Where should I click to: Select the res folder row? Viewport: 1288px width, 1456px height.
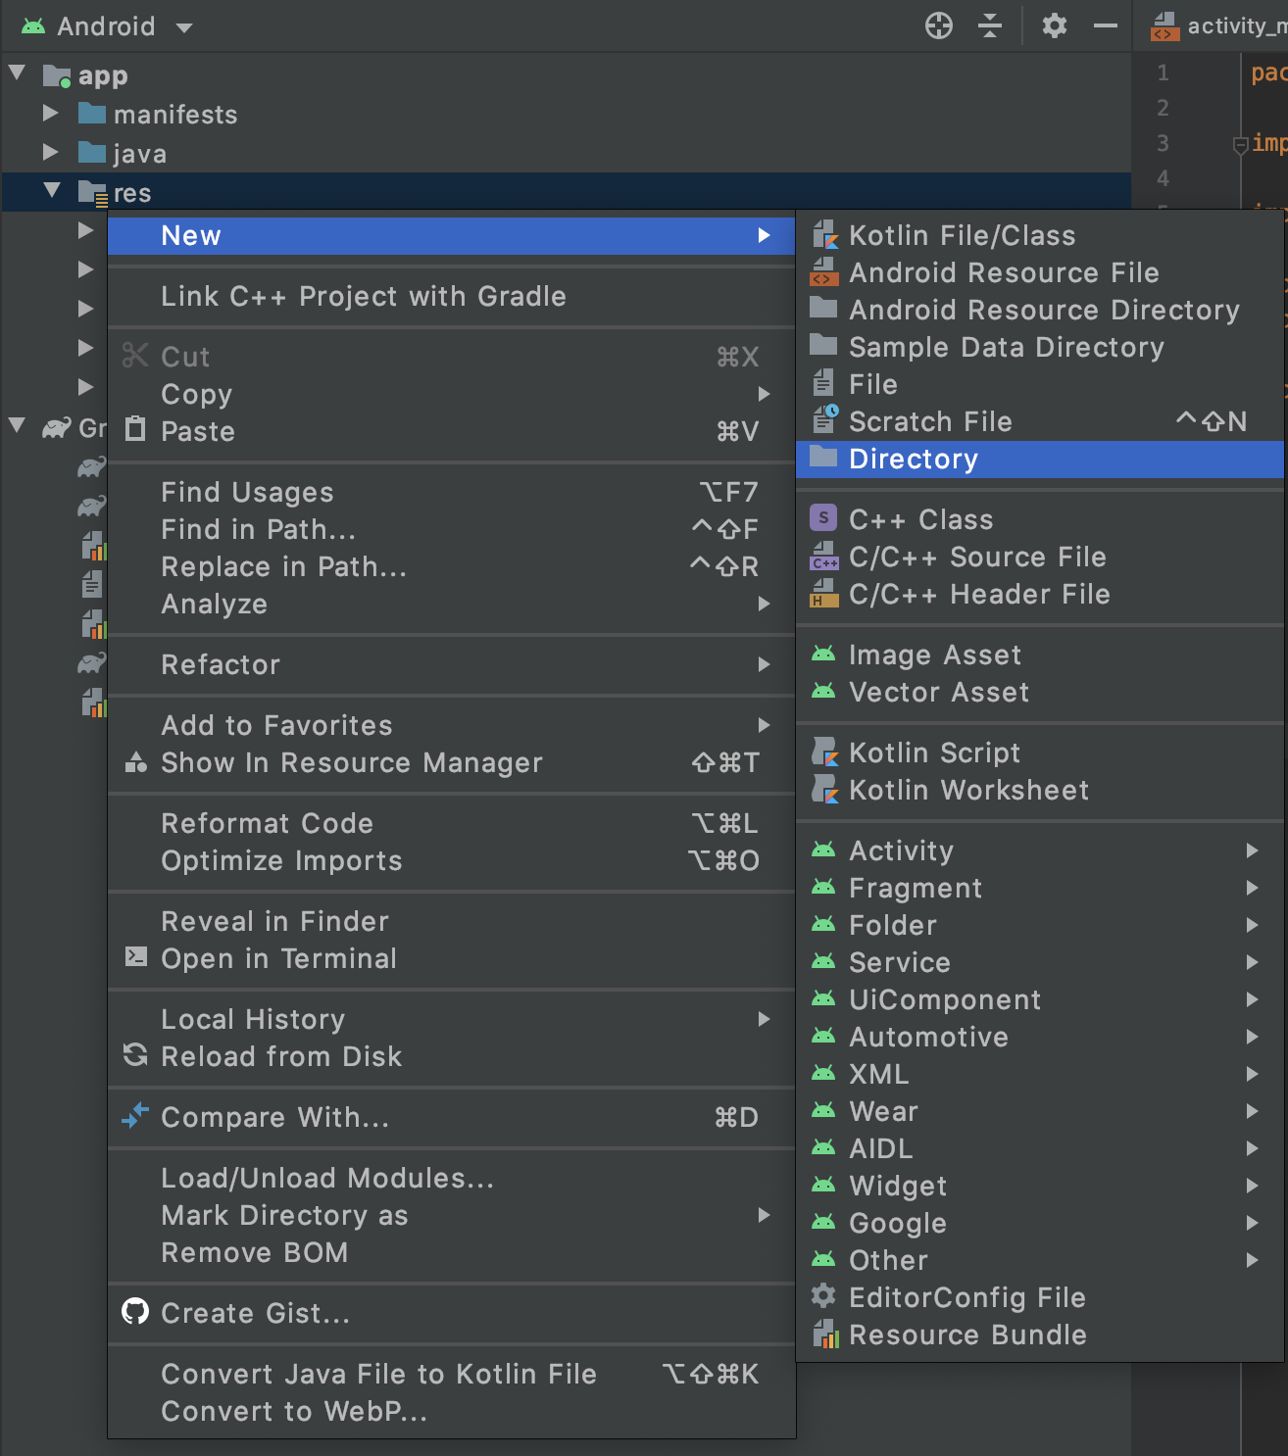pyautogui.click(x=566, y=193)
